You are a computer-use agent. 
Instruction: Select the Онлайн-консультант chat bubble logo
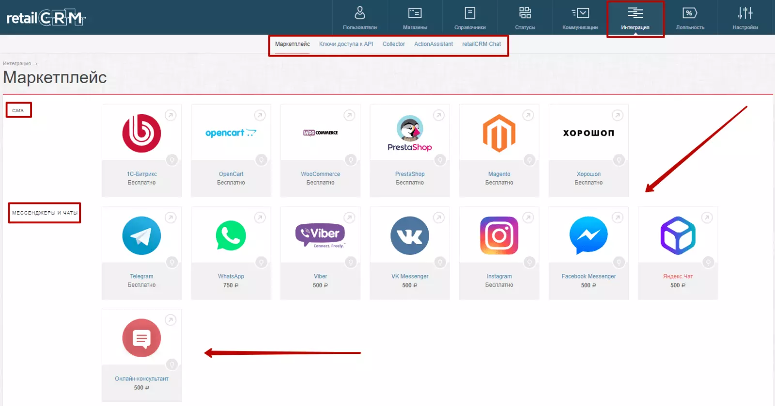[x=141, y=338]
